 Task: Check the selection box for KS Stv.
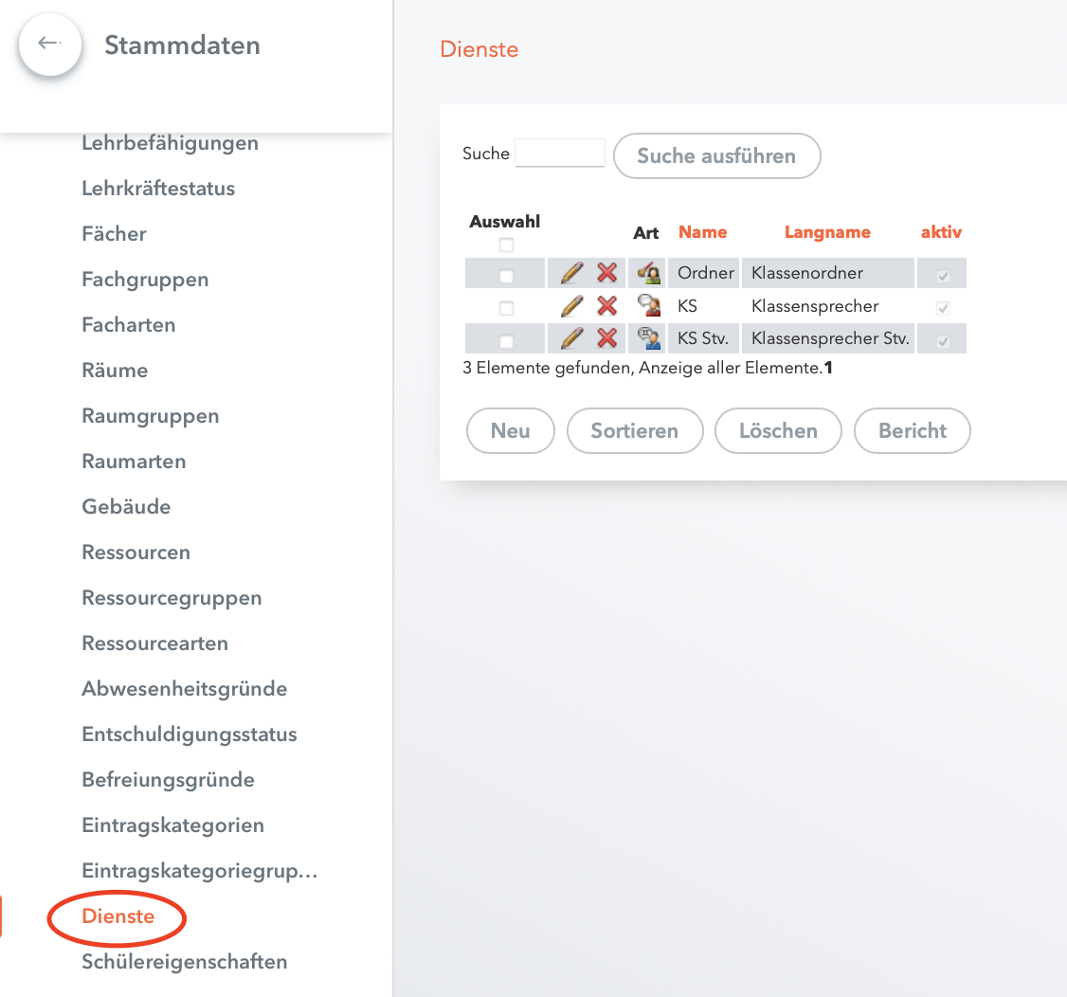tap(506, 341)
